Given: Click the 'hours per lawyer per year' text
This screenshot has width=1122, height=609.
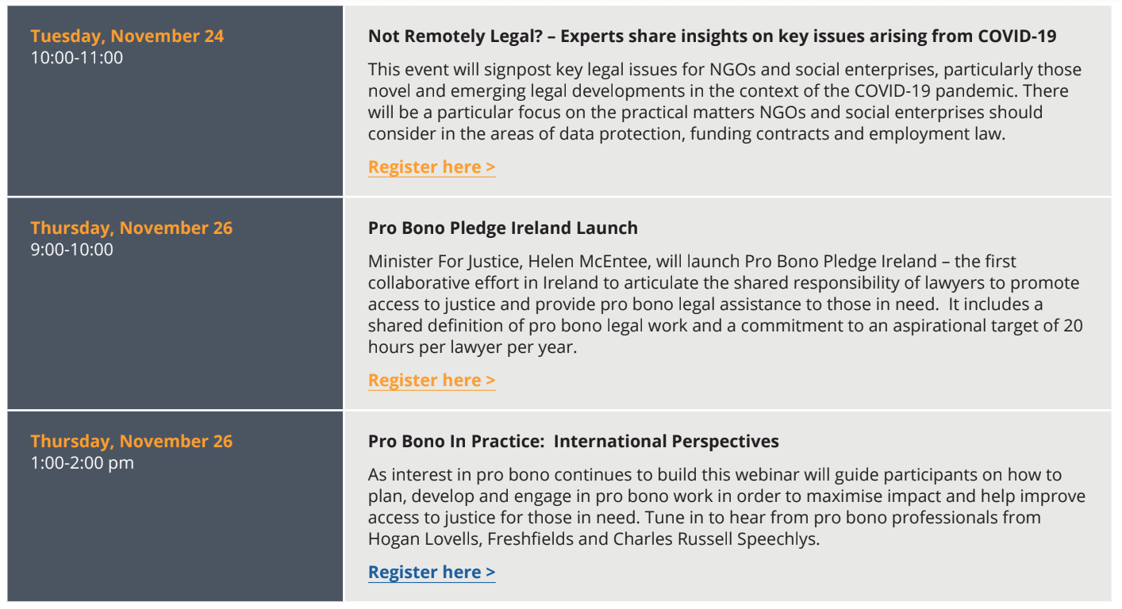Looking at the screenshot, I should coord(472,347).
